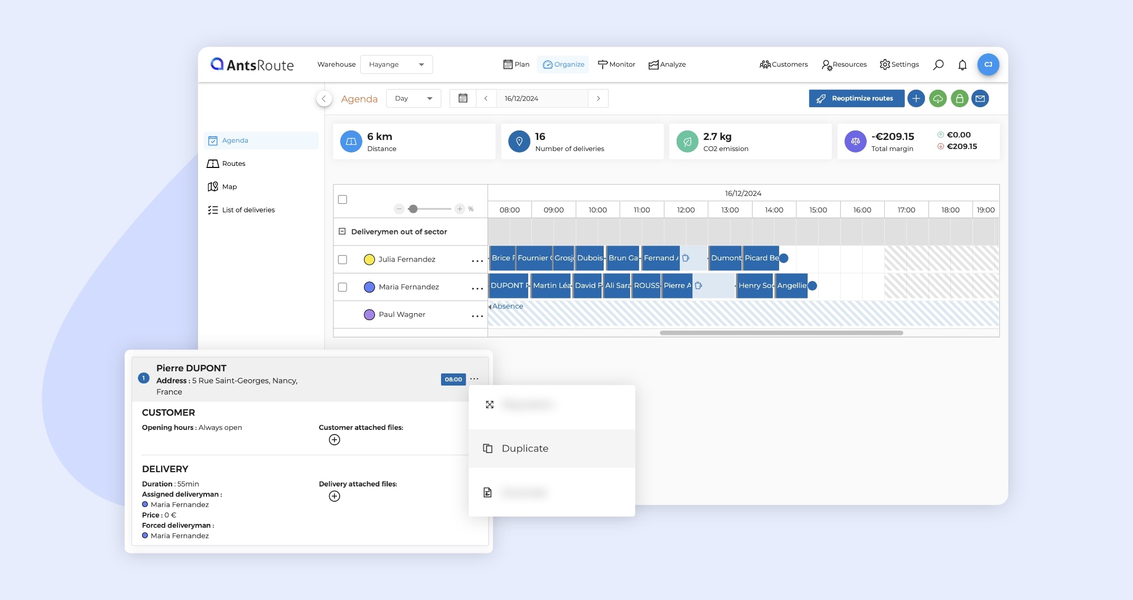Screen dimensions: 1133x600
Task: Click the green cloud download icon
Action: tap(938, 99)
